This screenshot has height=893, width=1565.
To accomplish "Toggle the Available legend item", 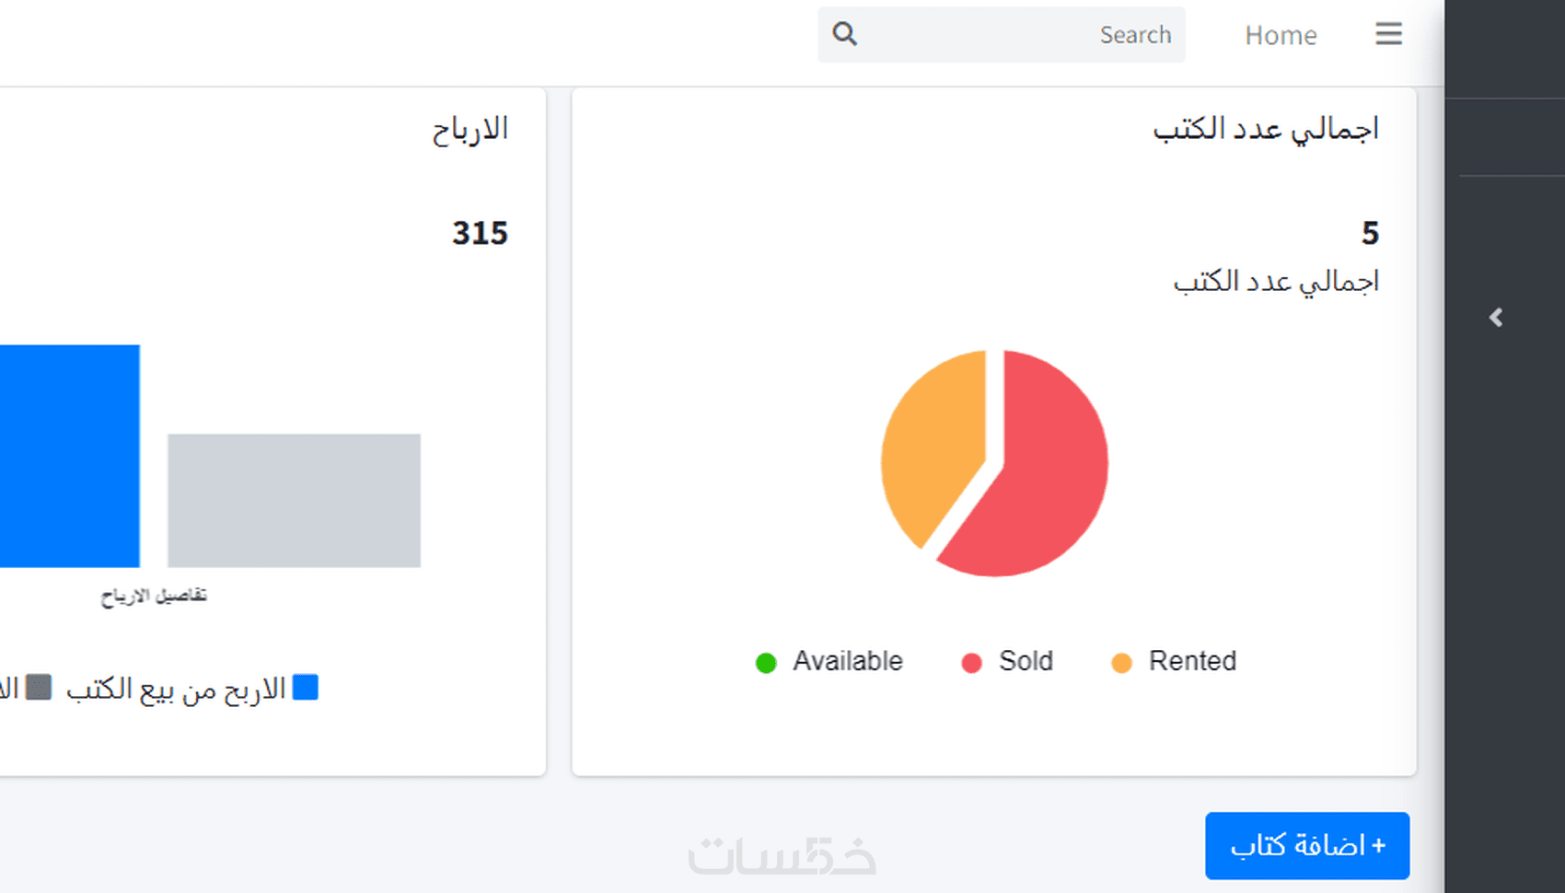I will 829,661.
